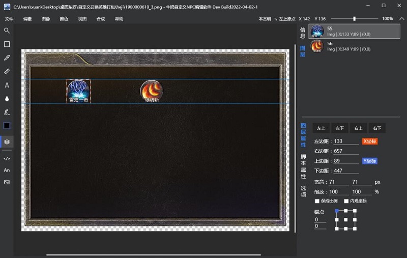The width and height of the screenshot is (407, 258).
Task: Click the 右下 alignment button
Action: 377,128
